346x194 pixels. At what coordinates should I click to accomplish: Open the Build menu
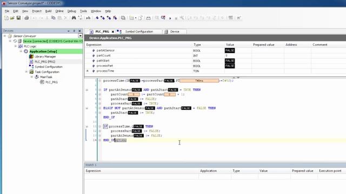(48, 11)
